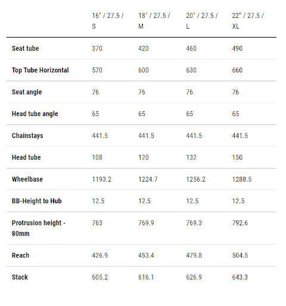Select the Stack value 626.9
The width and height of the screenshot is (286, 306).
coord(194,277)
